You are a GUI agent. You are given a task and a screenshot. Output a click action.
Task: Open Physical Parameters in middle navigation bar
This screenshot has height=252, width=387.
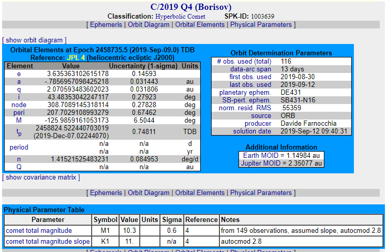pos(261,193)
